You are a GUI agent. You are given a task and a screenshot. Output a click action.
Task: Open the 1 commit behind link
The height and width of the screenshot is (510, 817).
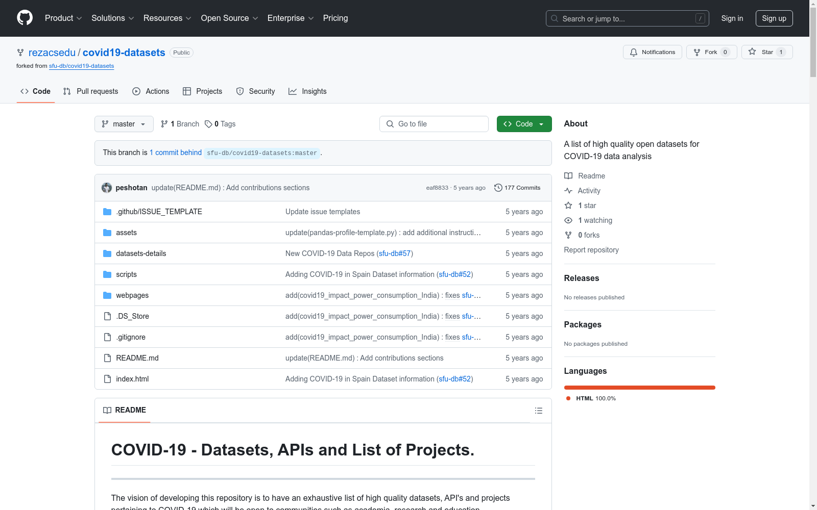[x=176, y=152]
